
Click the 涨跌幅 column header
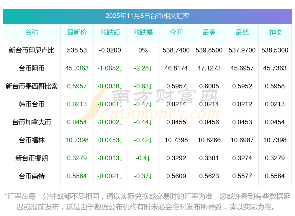point(143,32)
